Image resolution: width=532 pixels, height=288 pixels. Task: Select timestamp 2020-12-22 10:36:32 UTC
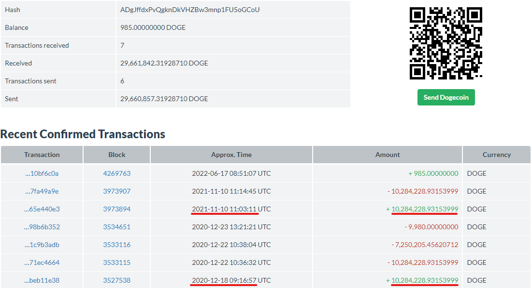point(231,262)
